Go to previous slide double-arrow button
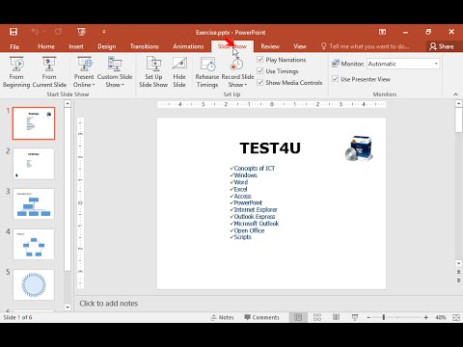This screenshot has width=463, height=347. coord(459,272)
